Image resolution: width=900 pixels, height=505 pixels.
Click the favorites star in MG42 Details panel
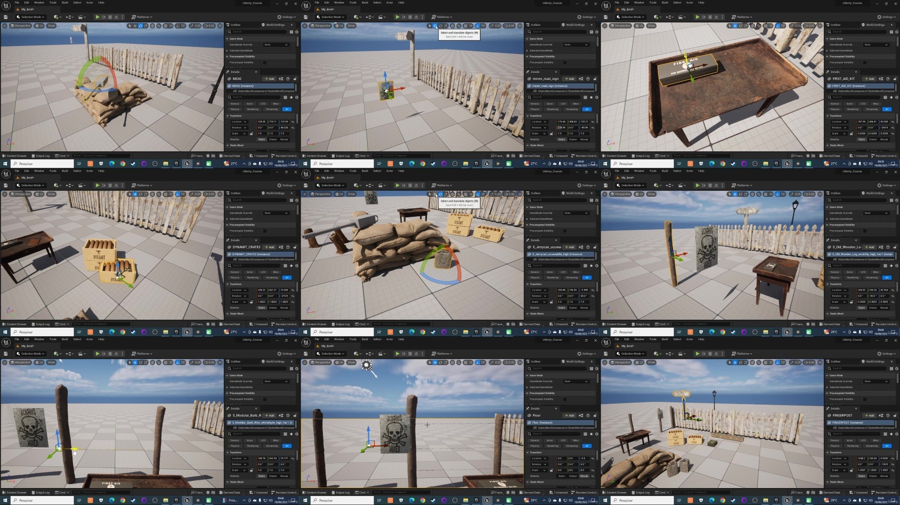point(291,97)
